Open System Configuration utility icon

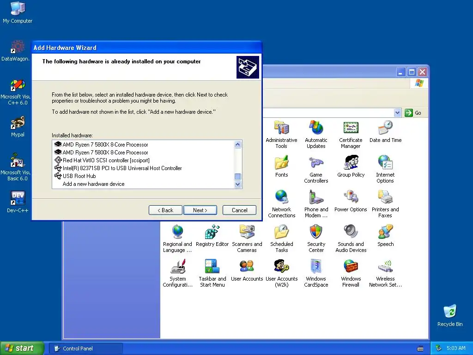pos(177,273)
